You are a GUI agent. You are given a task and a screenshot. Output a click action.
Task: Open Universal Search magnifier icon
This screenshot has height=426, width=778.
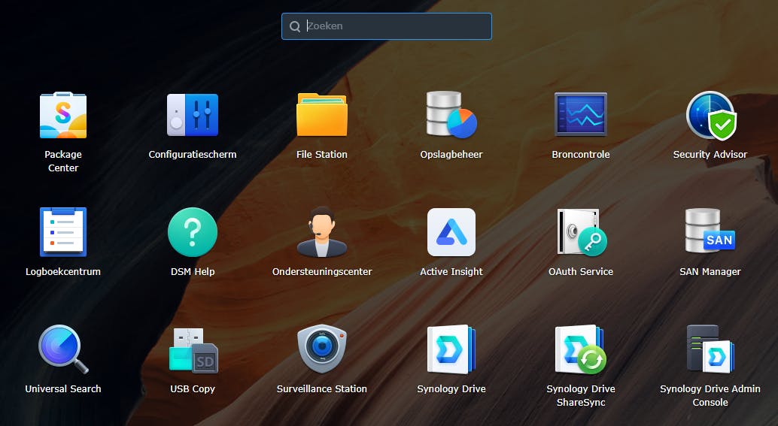pyautogui.click(x=63, y=349)
